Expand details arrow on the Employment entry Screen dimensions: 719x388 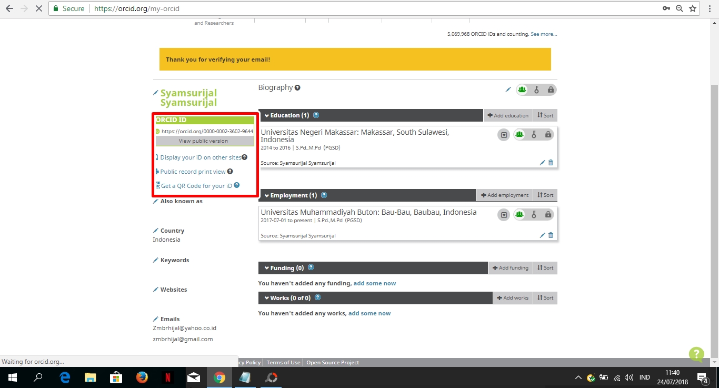pyautogui.click(x=504, y=214)
